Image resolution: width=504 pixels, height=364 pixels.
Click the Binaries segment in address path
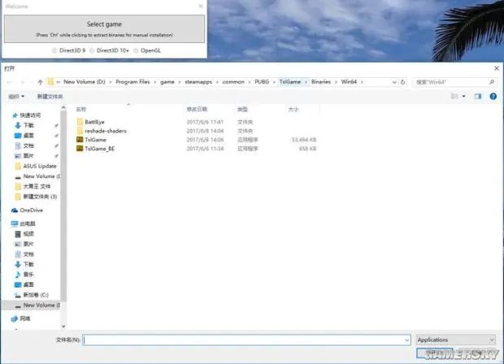320,82
